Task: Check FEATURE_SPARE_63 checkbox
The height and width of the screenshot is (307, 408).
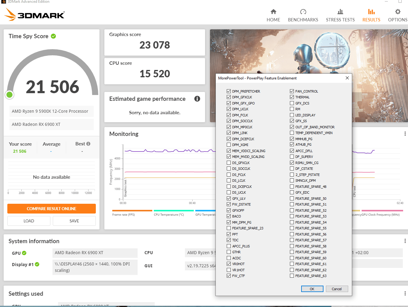Action: (292, 276)
